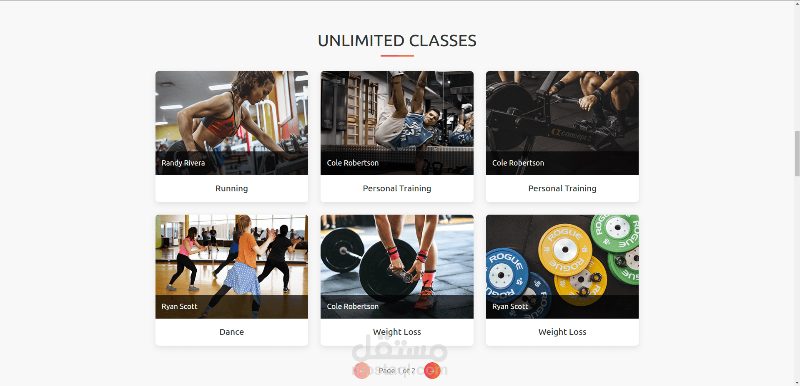Click the Running class title
Viewport: 800px width, 386px height.
point(232,188)
